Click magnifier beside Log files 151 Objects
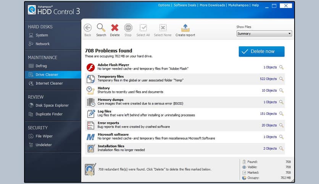Image resolution: width=319 pixels, height=184 pixels. click(281, 114)
